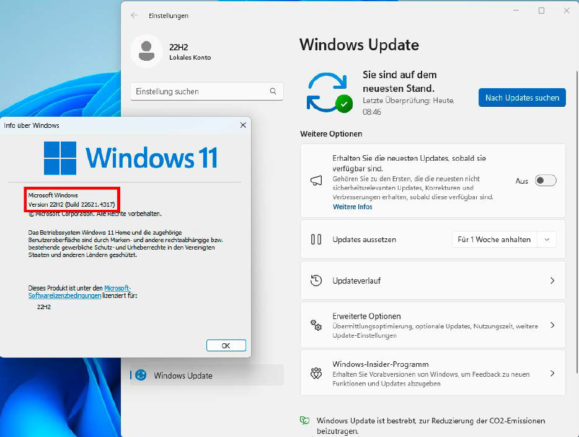Click the Windows 11 logo in the dialog
Image resolution: width=579 pixels, height=437 pixels.
coord(131,158)
